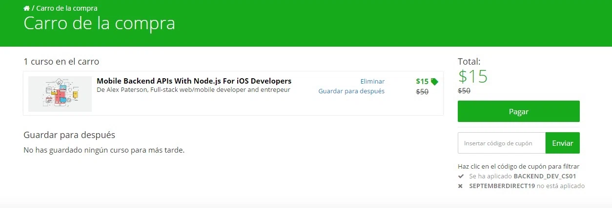Click the green Pagar button
This screenshot has width=612, height=208.
point(518,111)
